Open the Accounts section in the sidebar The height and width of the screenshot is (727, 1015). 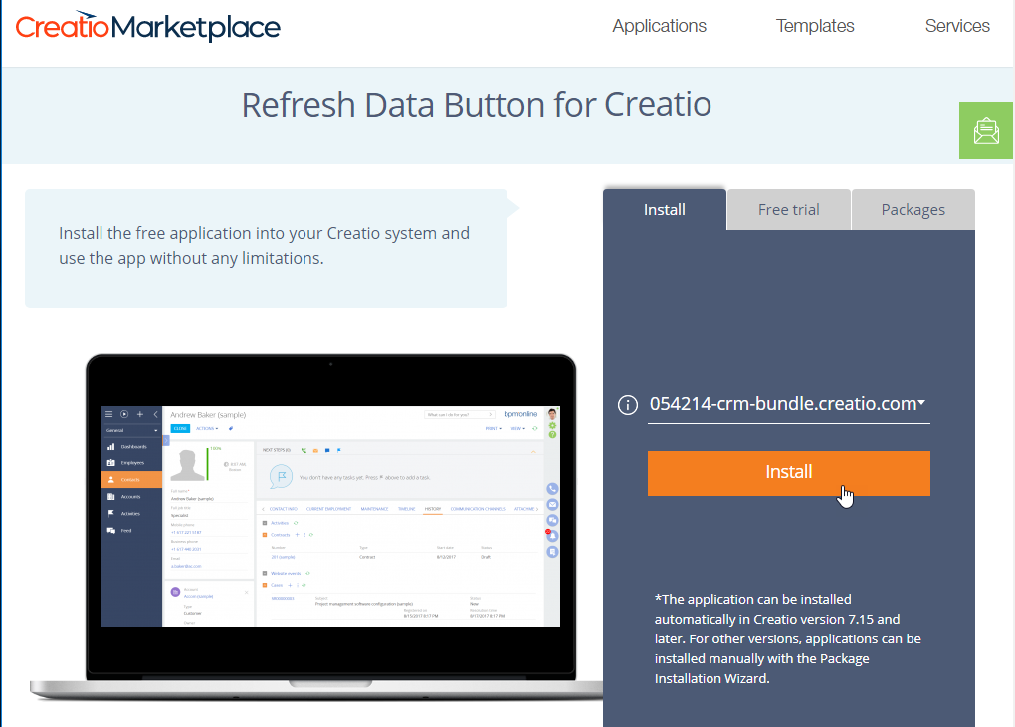(134, 497)
